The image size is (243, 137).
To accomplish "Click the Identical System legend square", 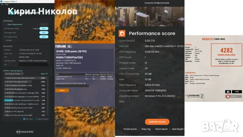I will (x=36, y=119).
